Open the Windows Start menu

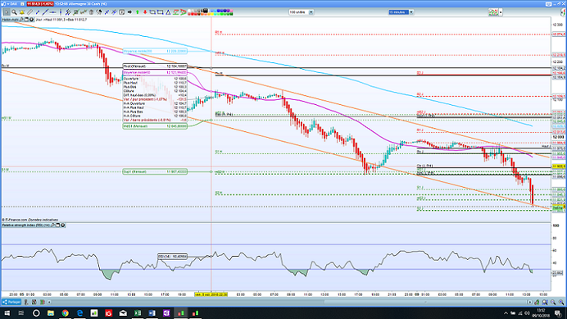(x=7, y=312)
